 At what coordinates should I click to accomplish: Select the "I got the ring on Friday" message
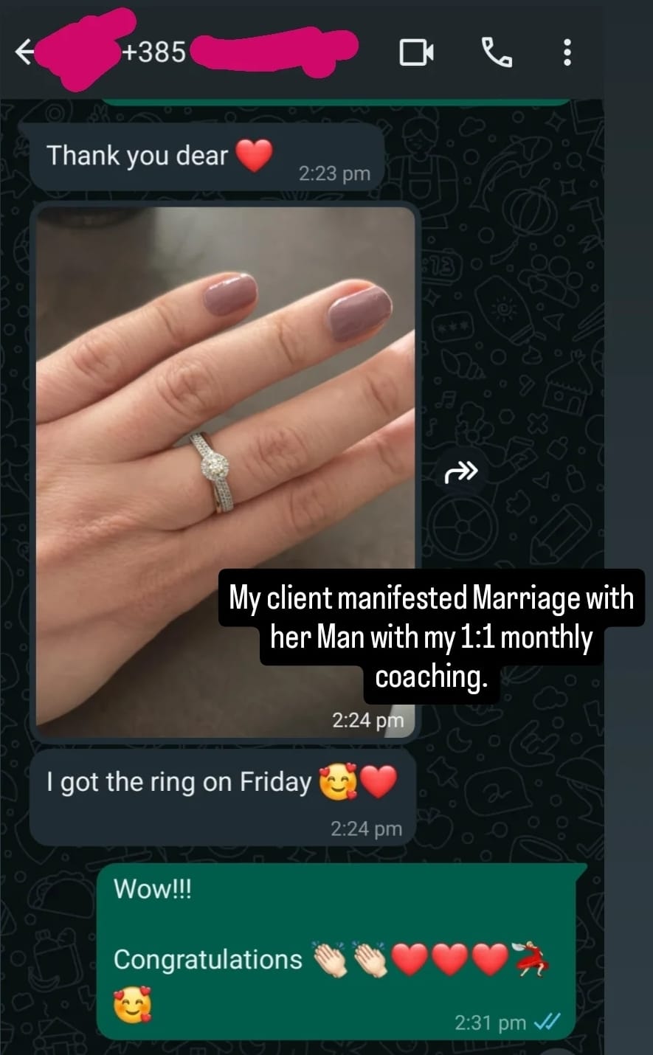[x=223, y=797]
